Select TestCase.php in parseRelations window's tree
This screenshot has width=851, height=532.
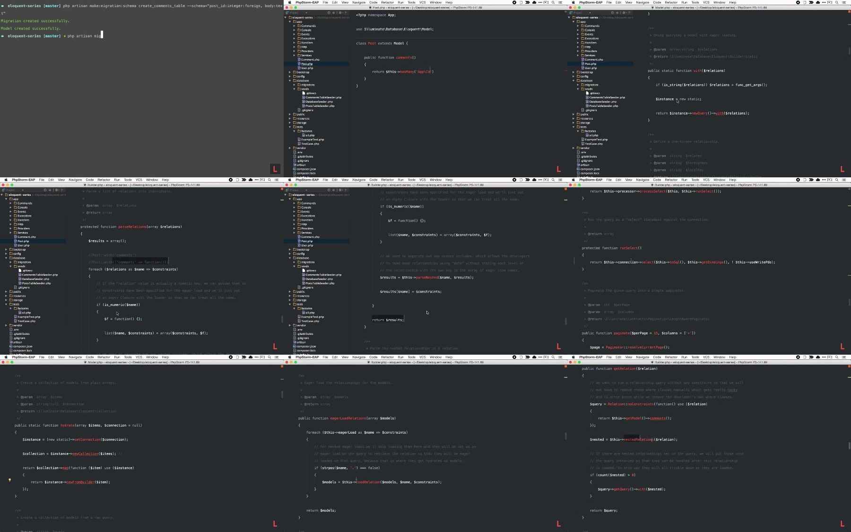[26, 321]
